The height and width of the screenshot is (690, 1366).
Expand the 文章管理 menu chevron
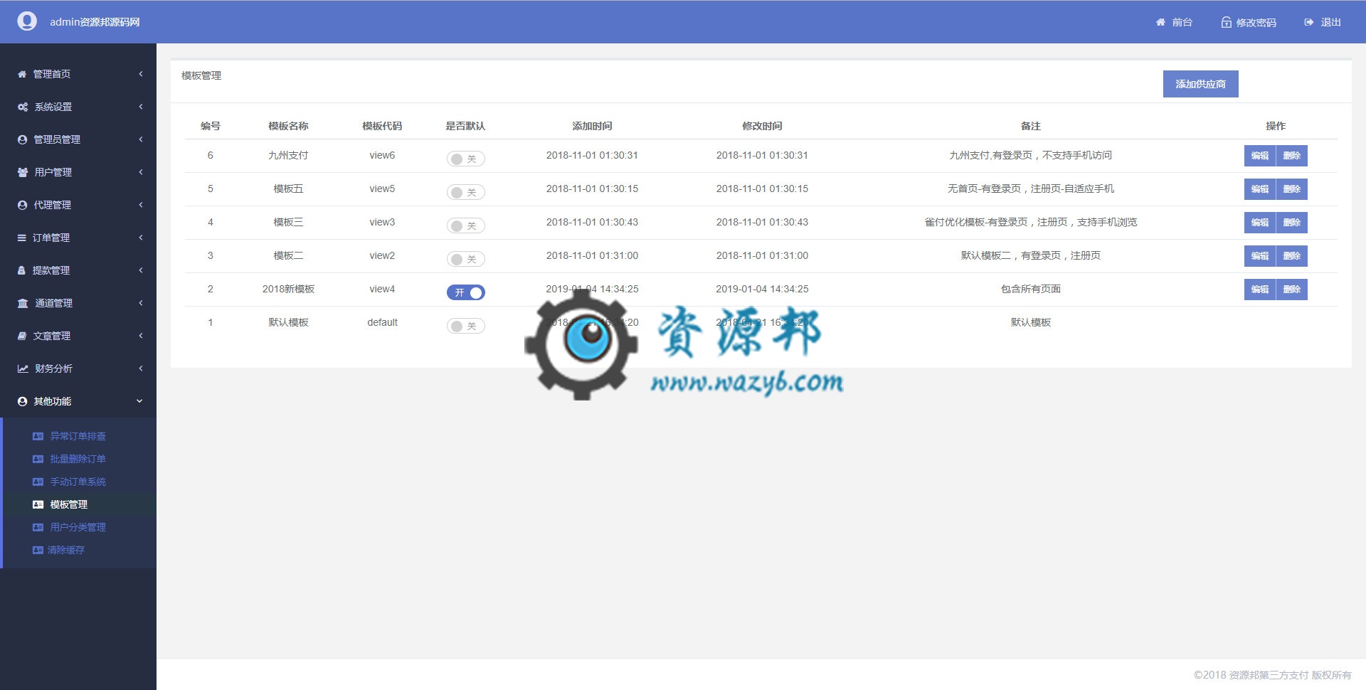point(141,336)
